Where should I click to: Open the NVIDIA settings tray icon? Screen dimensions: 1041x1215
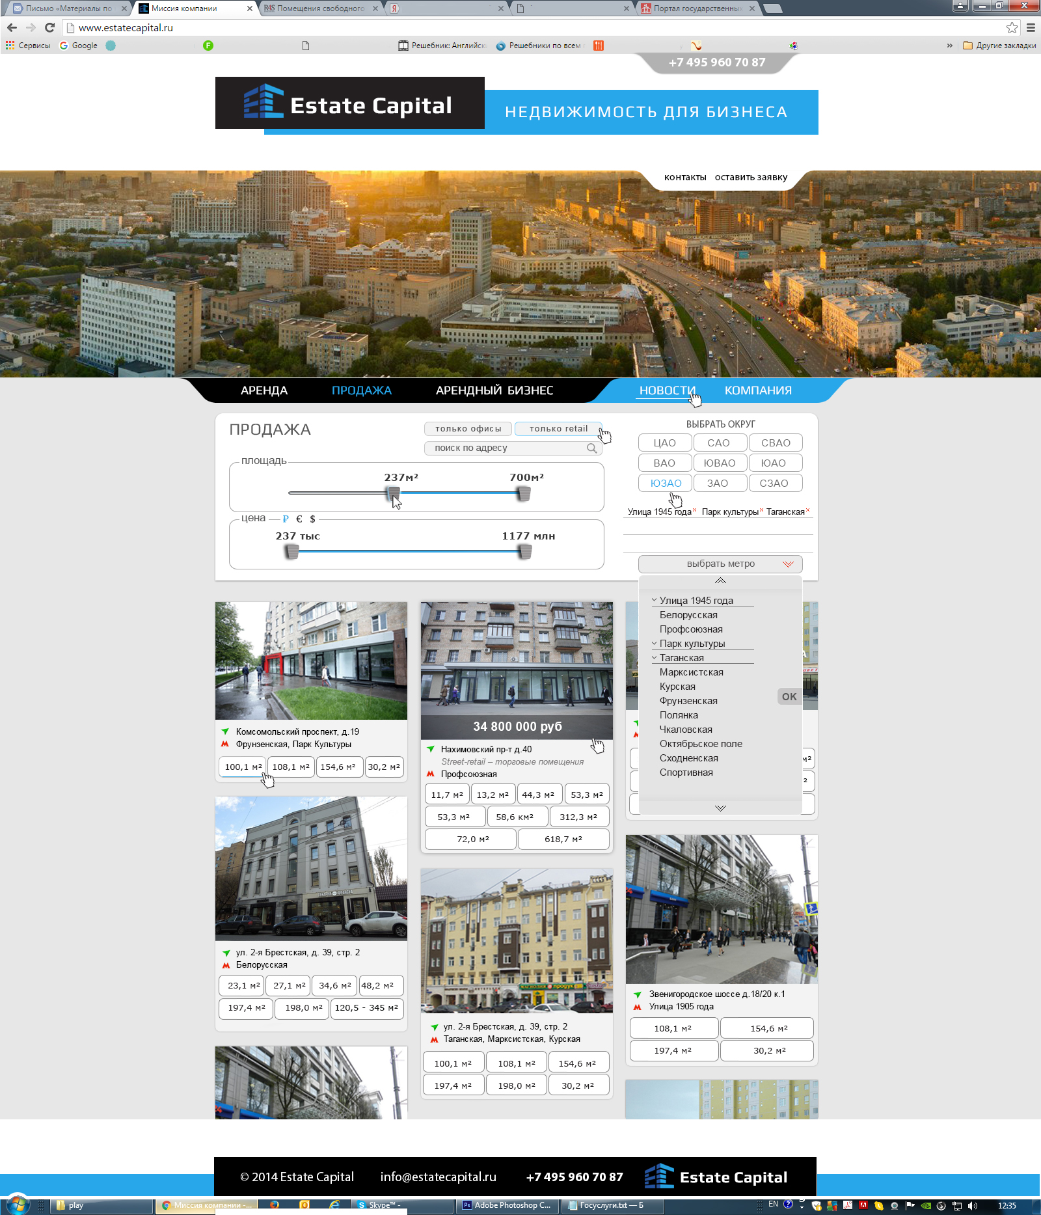pyautogui.click(x=925, y=1207)
